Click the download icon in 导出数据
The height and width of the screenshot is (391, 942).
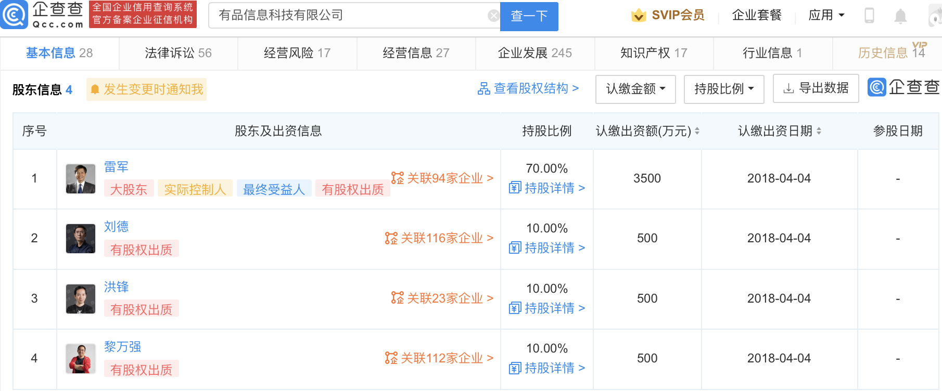coord(788,89)
